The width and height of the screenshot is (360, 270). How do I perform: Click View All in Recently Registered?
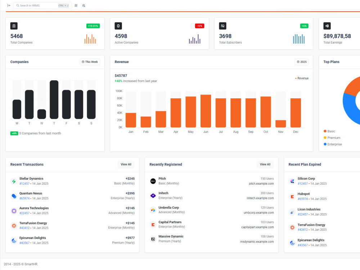click(x=265, y=165)
